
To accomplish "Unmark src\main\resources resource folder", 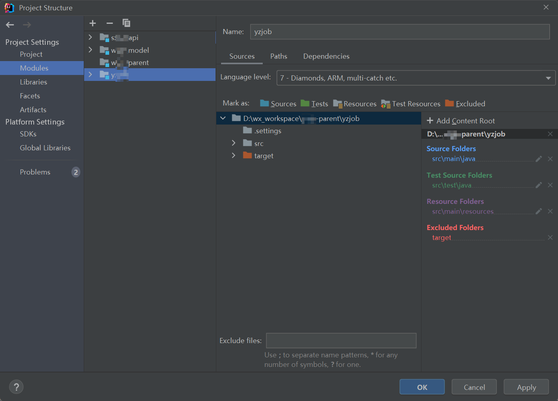I will click(x=550, y=211).
